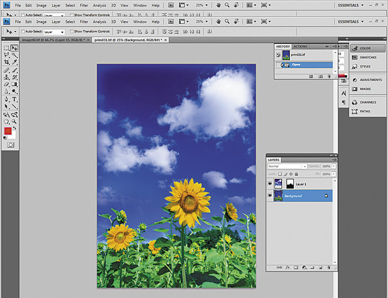Click the Layer 1 mask thumbnail

pos(290,183)
